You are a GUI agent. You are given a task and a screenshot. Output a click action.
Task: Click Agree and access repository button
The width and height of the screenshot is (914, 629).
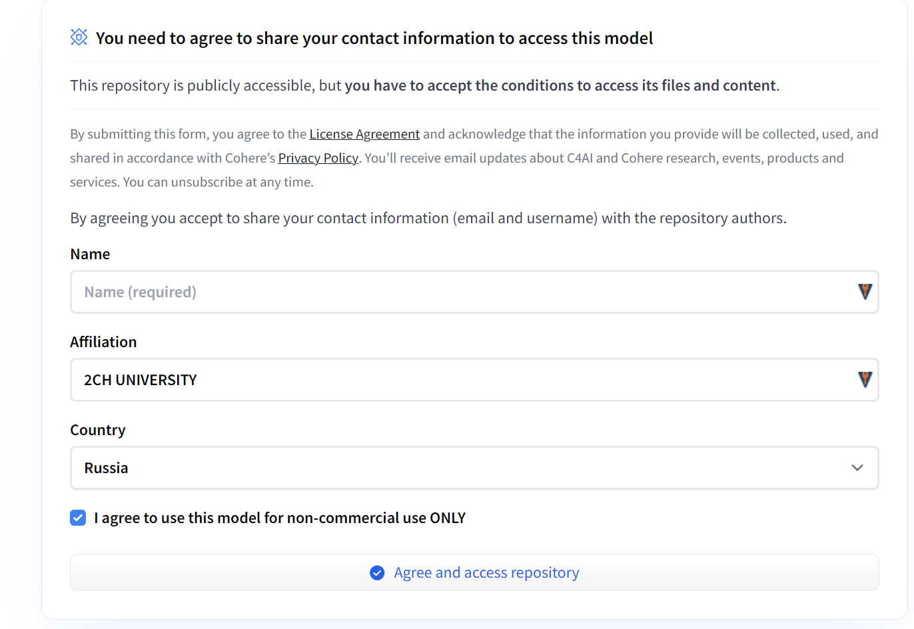pyautogui.click(x=474, y=572)
